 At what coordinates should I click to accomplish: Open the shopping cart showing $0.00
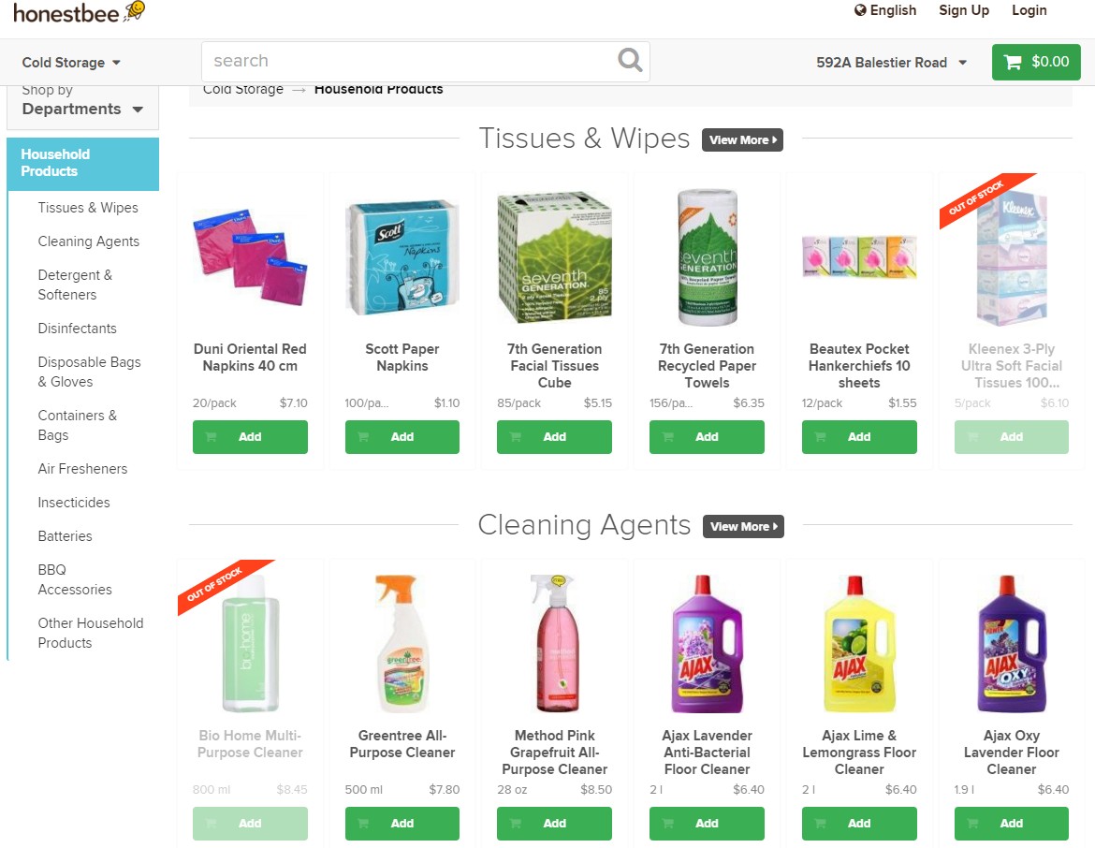[1036, 62]
